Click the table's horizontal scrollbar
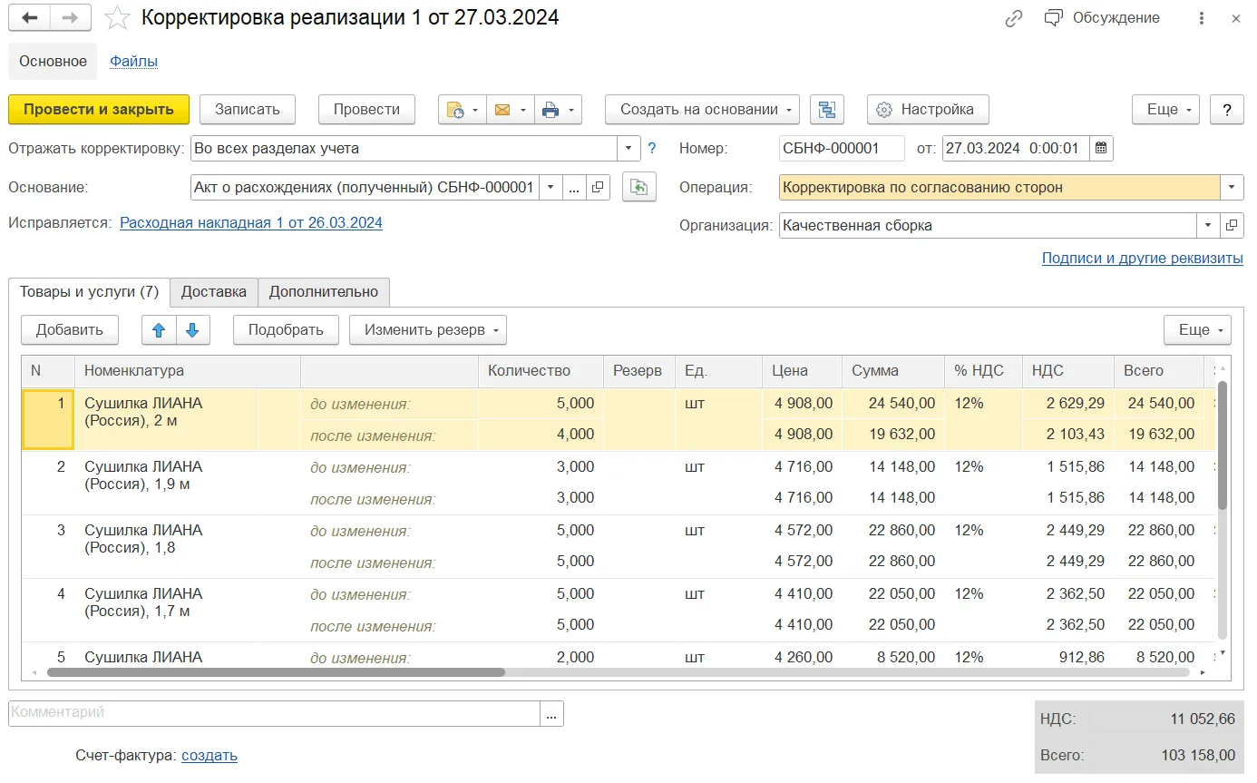This screenshot has height=783, width=1257. (x=276, y=672)
